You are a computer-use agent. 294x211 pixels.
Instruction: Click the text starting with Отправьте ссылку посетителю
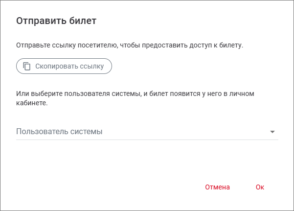(x=130, y=46)
